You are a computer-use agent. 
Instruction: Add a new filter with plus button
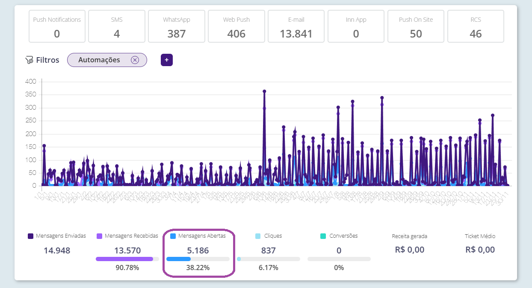[167, 60]
